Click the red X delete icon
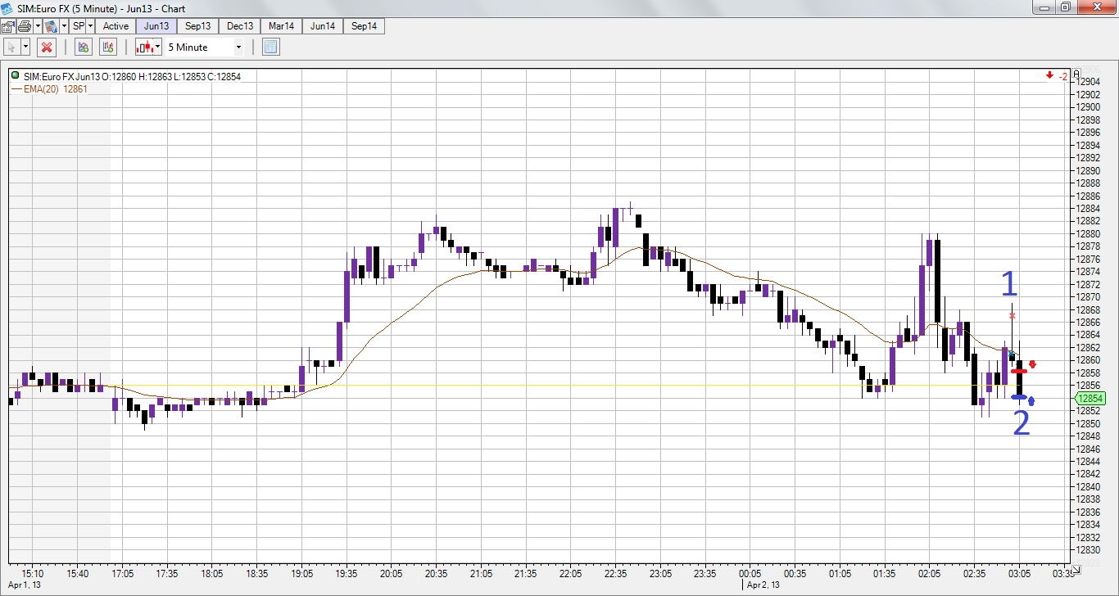1119x596 pixels. point(47,47)
